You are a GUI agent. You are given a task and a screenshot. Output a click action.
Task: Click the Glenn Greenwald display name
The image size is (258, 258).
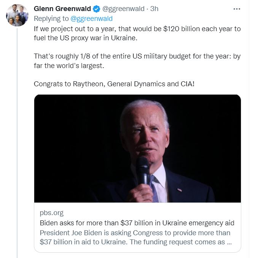[x=62, y=9]
